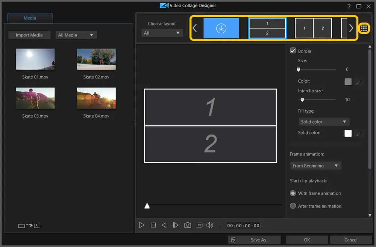Image resolution: width=376 pixels, height=247 pixels.
Task: Select the Skate 04.mov thumbnail
Action: coord(96,98)
